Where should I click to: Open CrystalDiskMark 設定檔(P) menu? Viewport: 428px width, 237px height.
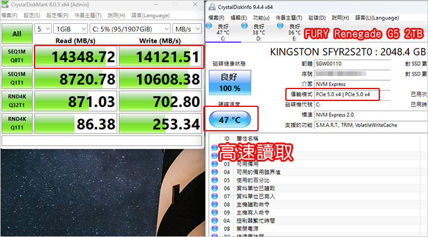57,15
